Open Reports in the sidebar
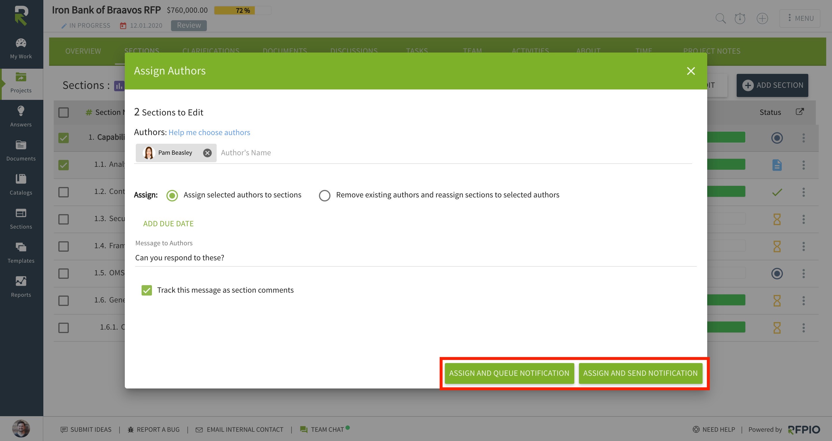 (21, 287)
